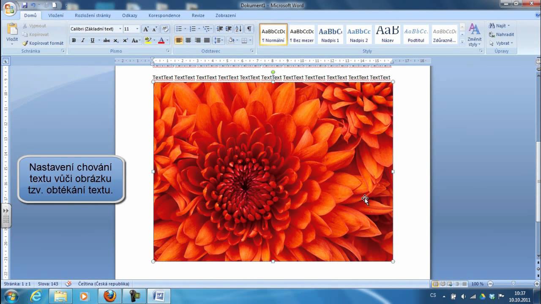Open the Vložení tab

[56, 15]
